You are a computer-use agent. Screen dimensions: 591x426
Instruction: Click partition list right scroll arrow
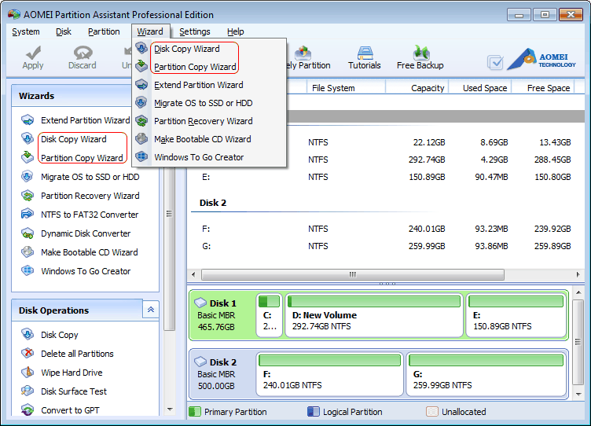(x=578, y=274)
